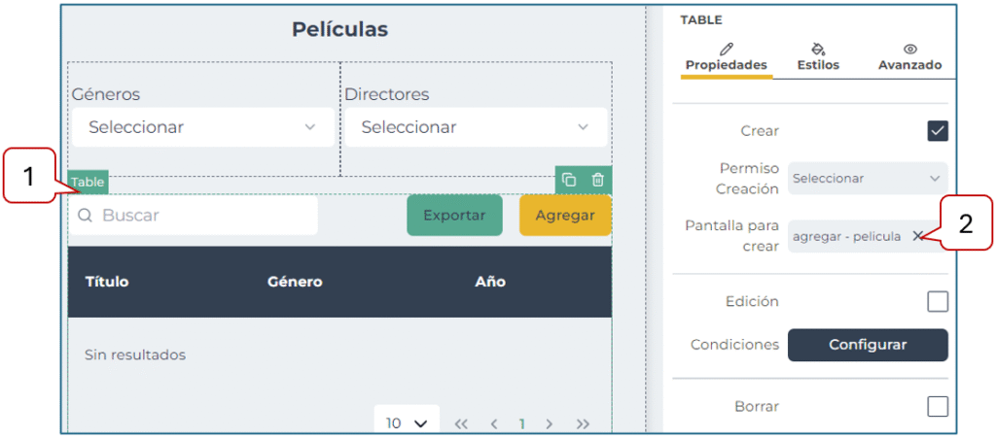Enable the Edición checkbox
The height and width of the screenshot is (439, 996).
point(938,302)
